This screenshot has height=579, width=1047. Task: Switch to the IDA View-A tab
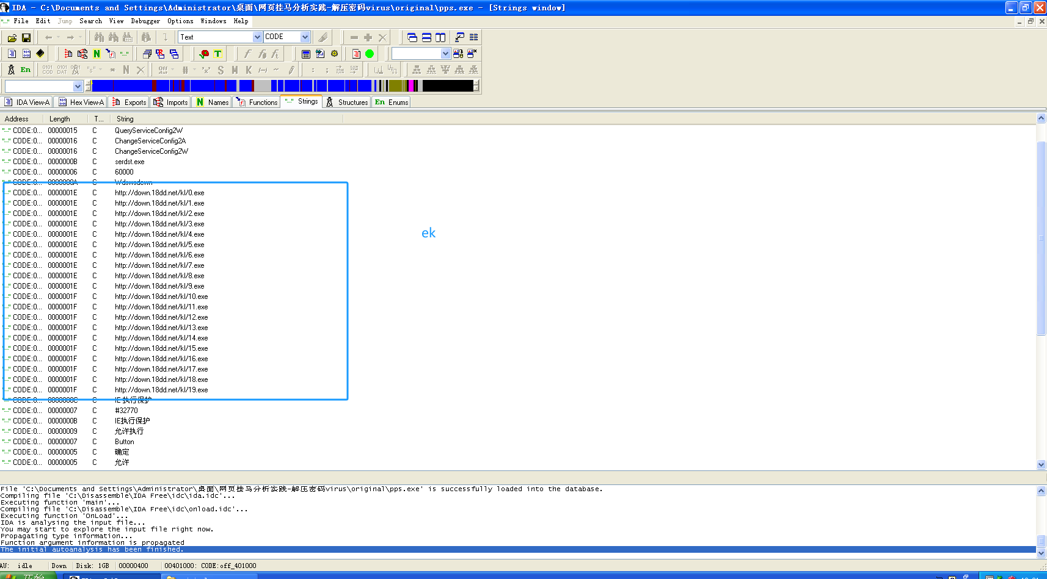(x=27, y=102)
